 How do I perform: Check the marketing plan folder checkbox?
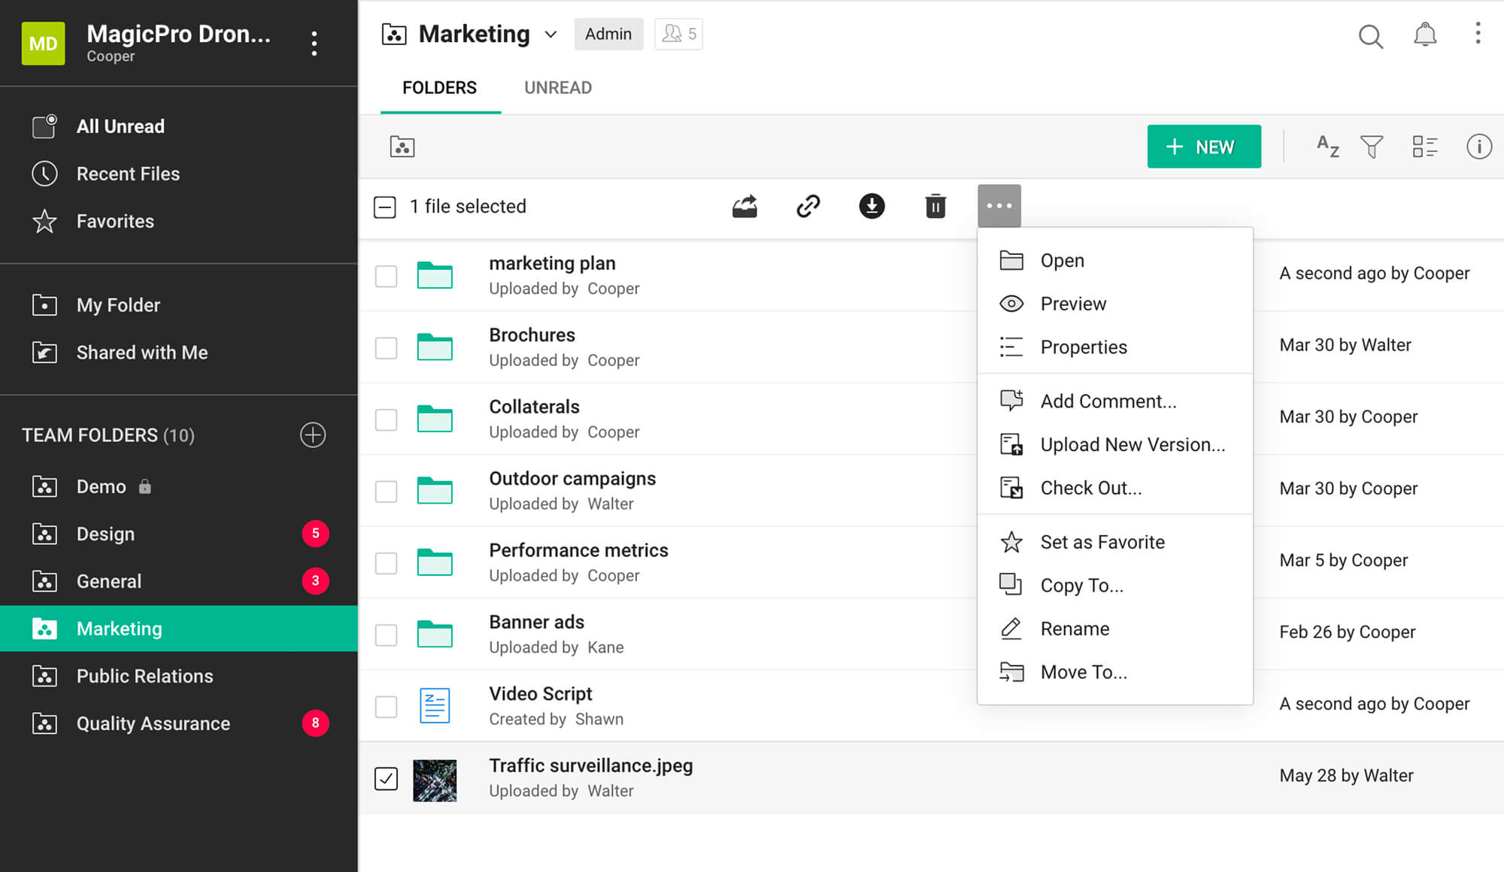(386, 276)
